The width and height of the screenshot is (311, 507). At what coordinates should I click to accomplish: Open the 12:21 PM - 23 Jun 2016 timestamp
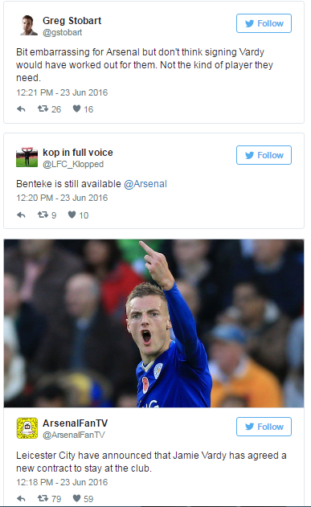tap(62, 92)
